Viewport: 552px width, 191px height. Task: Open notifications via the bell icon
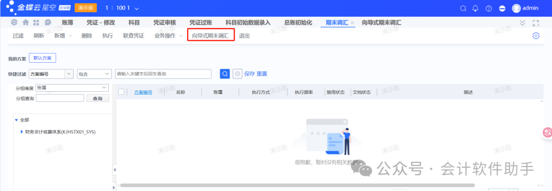(476, 9)
